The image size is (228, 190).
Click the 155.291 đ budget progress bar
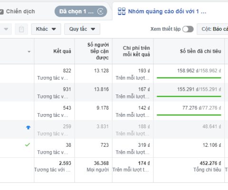tap(189, 96)
